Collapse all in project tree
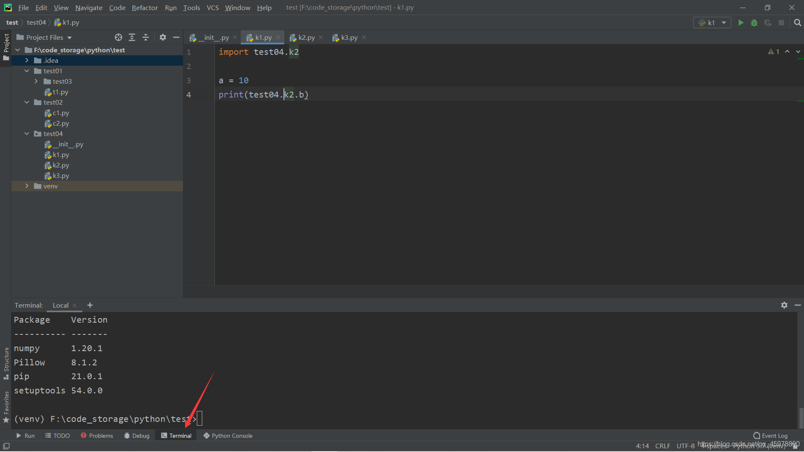The image size is (804, 452). pyautogui.click(x=146, y=37)
